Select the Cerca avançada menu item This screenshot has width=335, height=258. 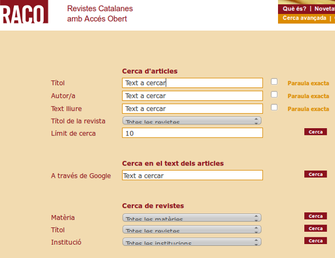[304, 18]
